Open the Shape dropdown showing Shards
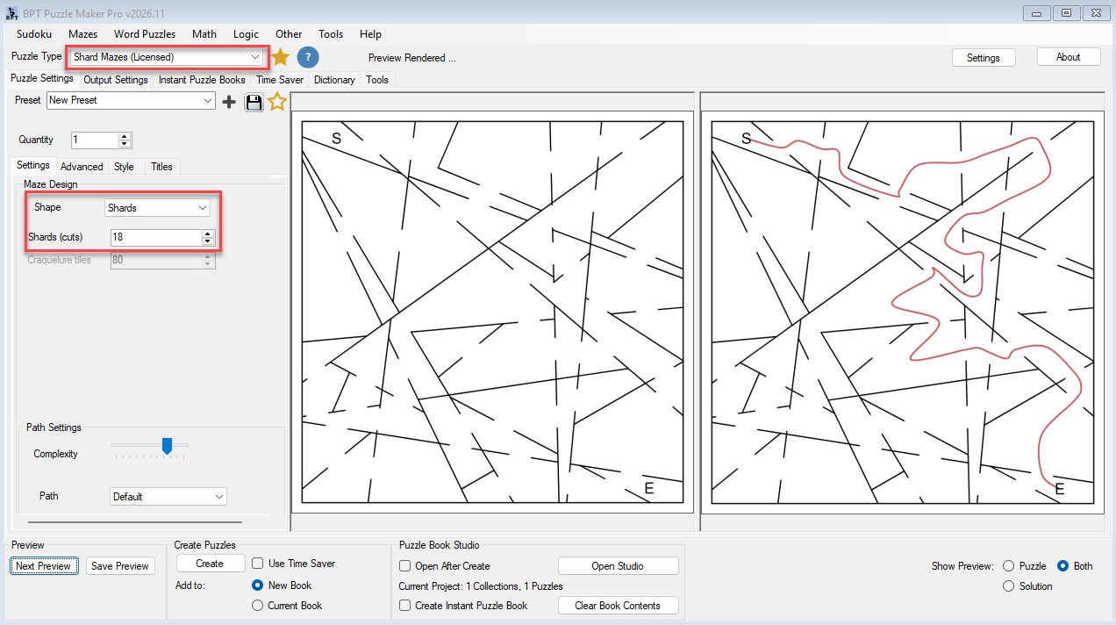This screenshot has width=1116, height=625. 157,208
